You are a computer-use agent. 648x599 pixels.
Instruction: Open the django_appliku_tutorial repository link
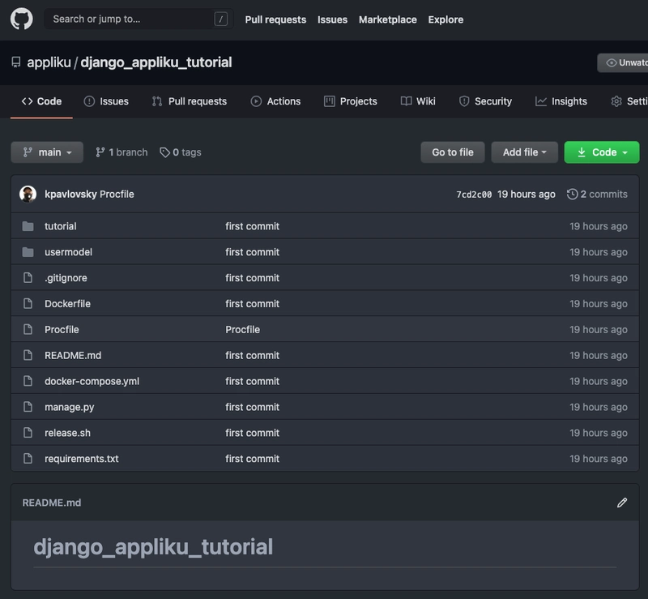[x=156, y=62]
